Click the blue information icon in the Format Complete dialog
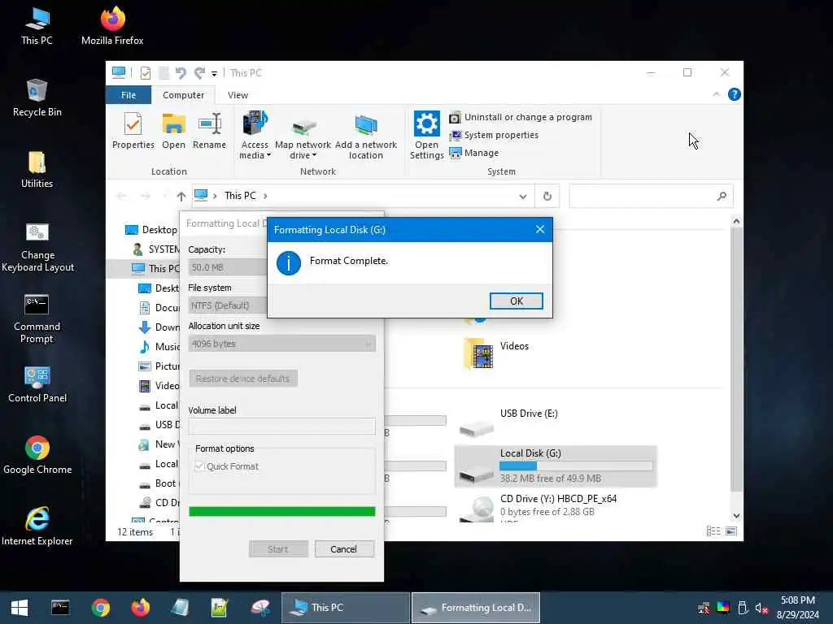The image size is (833, 624). 289,262
